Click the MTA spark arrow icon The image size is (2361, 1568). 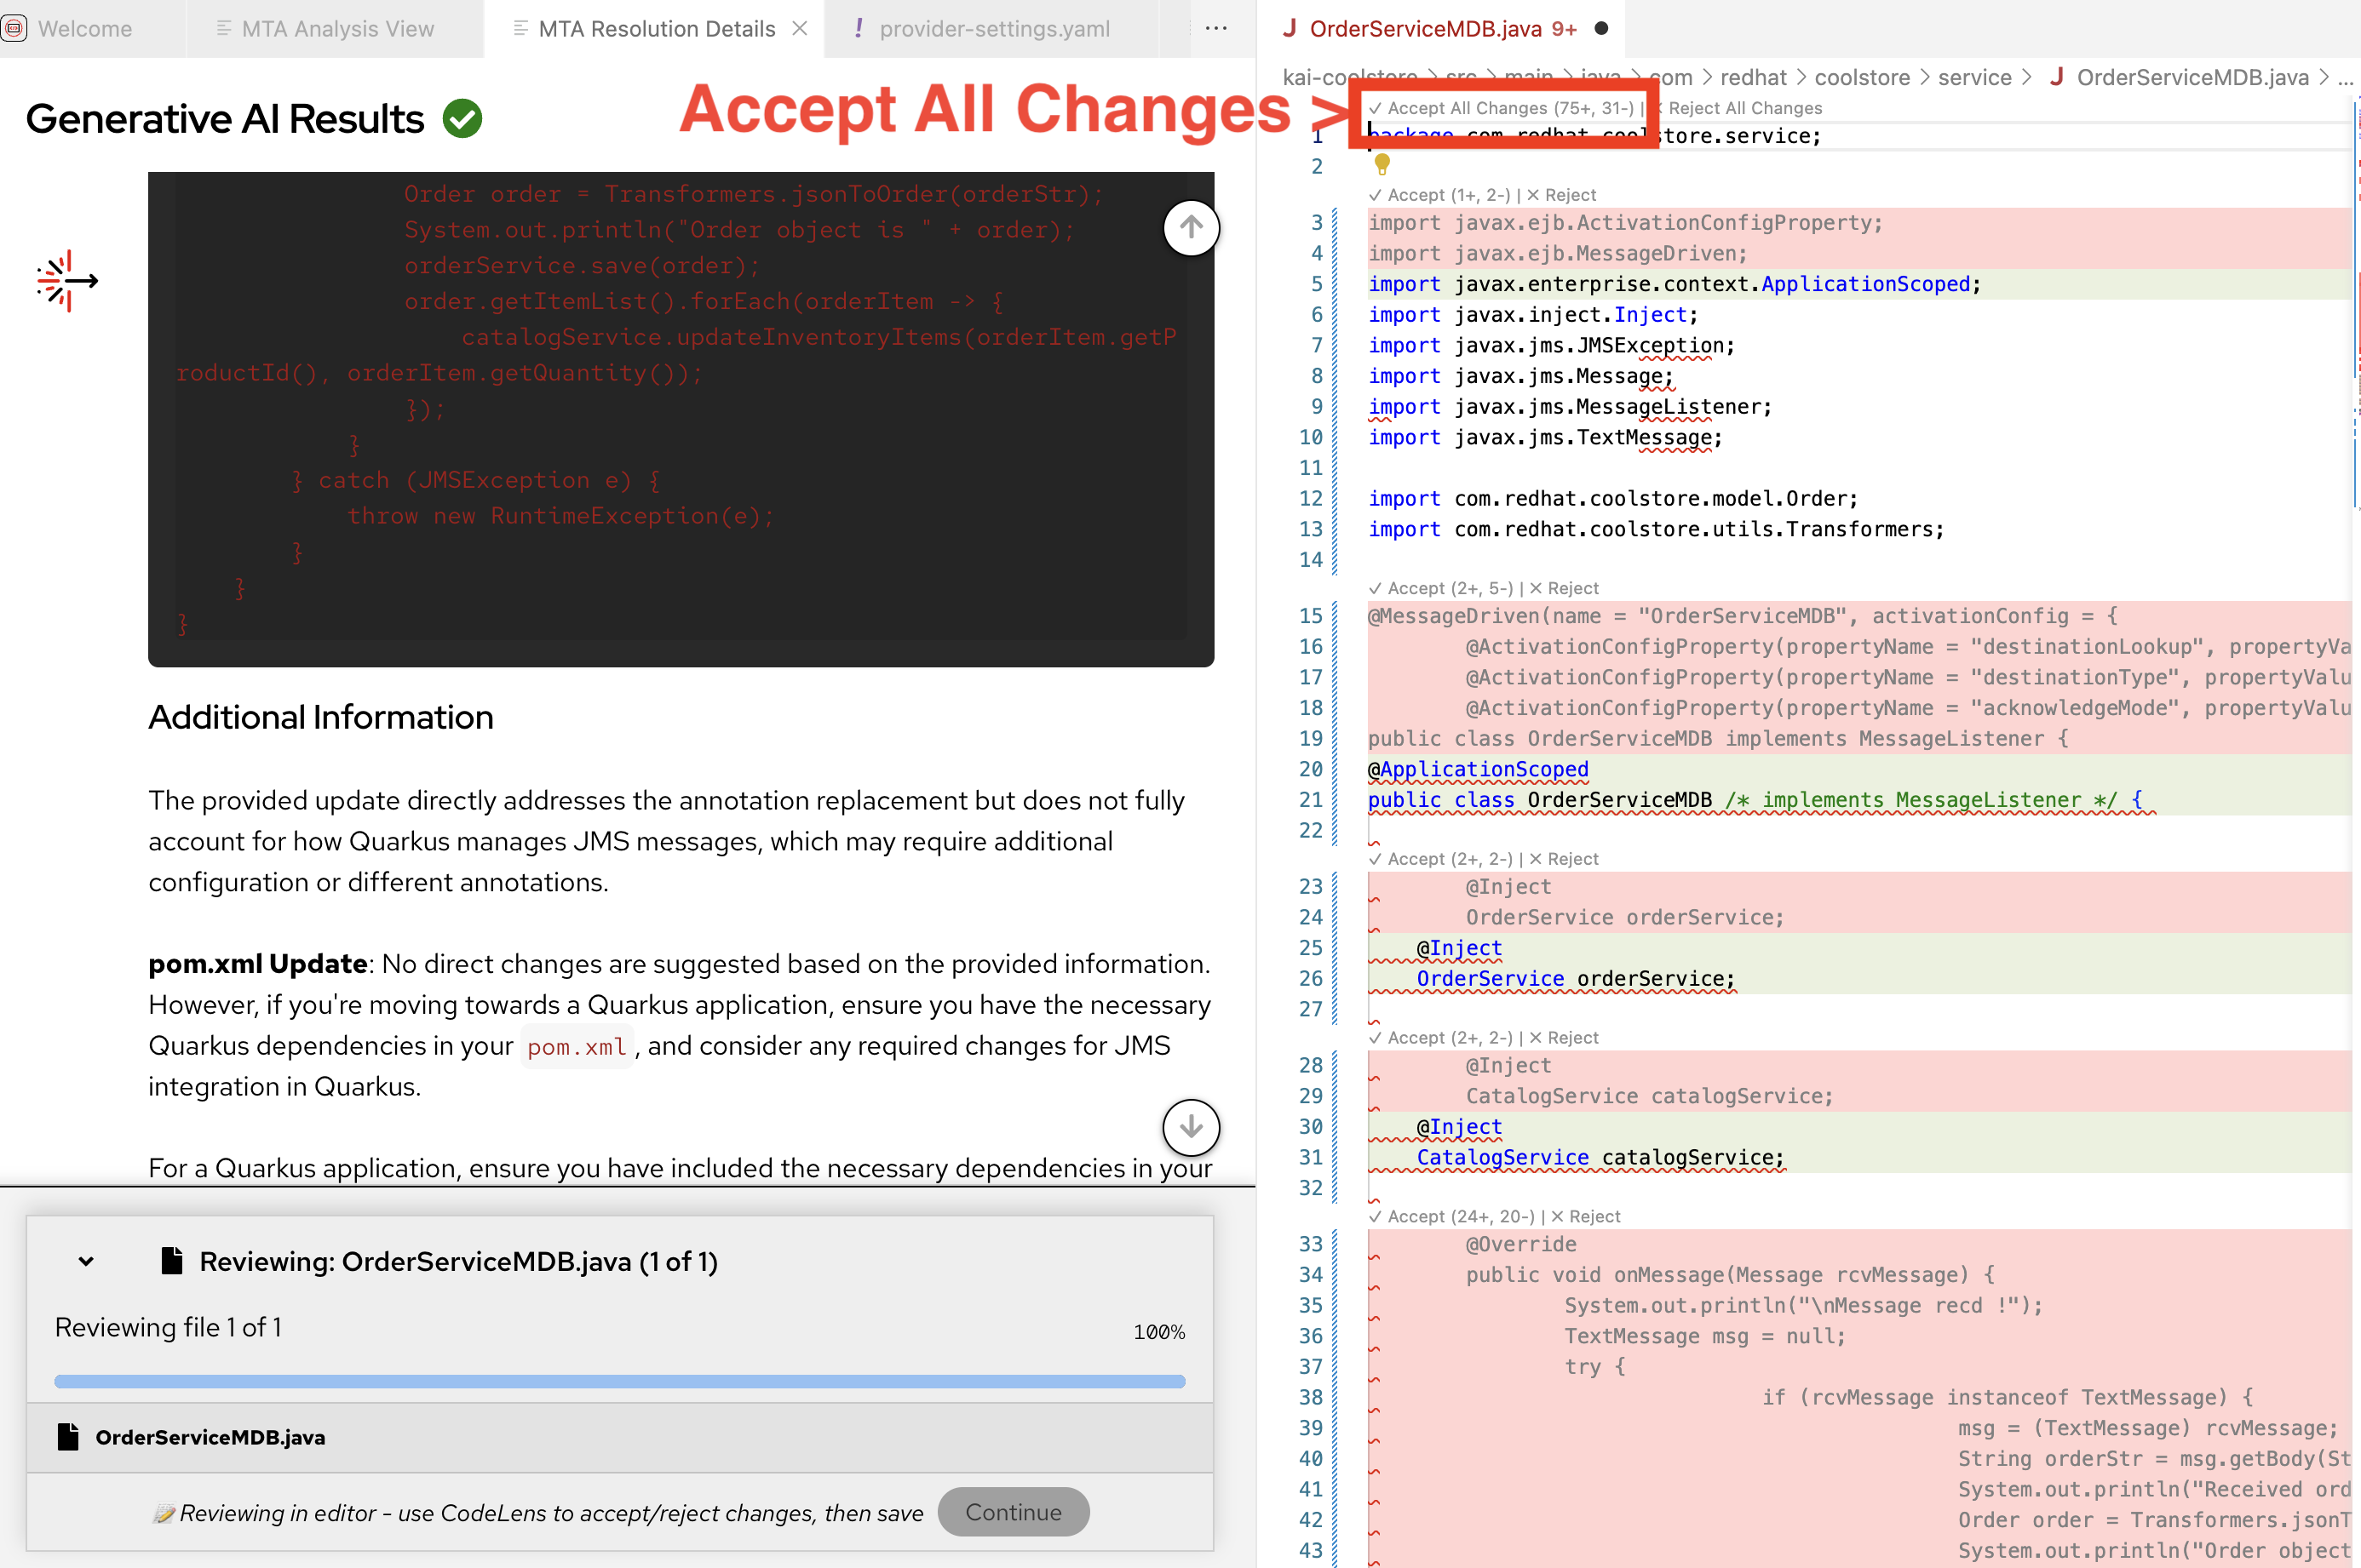[67, 281]
